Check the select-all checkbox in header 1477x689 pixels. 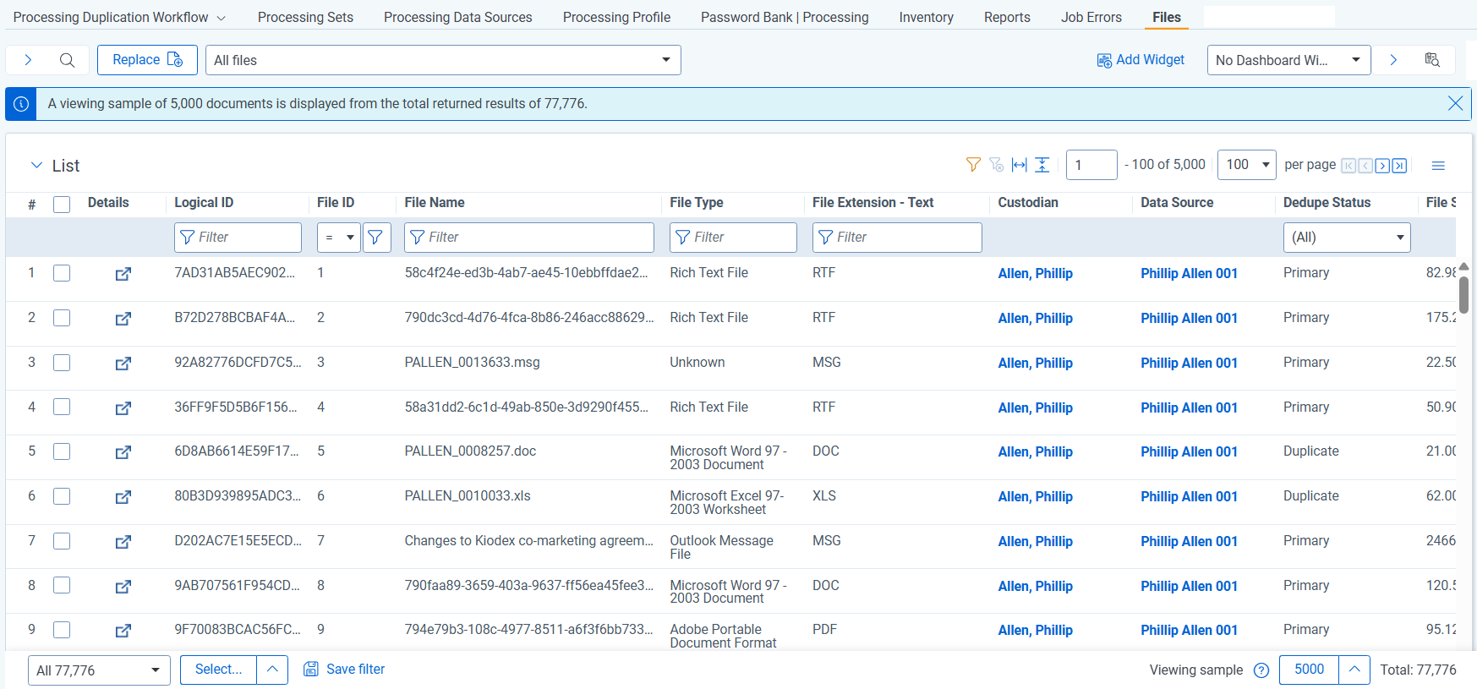pyautogui.click(x=62, y=204)
